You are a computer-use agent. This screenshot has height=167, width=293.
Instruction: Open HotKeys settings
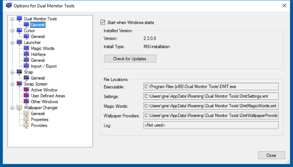(x=38, y=55)
